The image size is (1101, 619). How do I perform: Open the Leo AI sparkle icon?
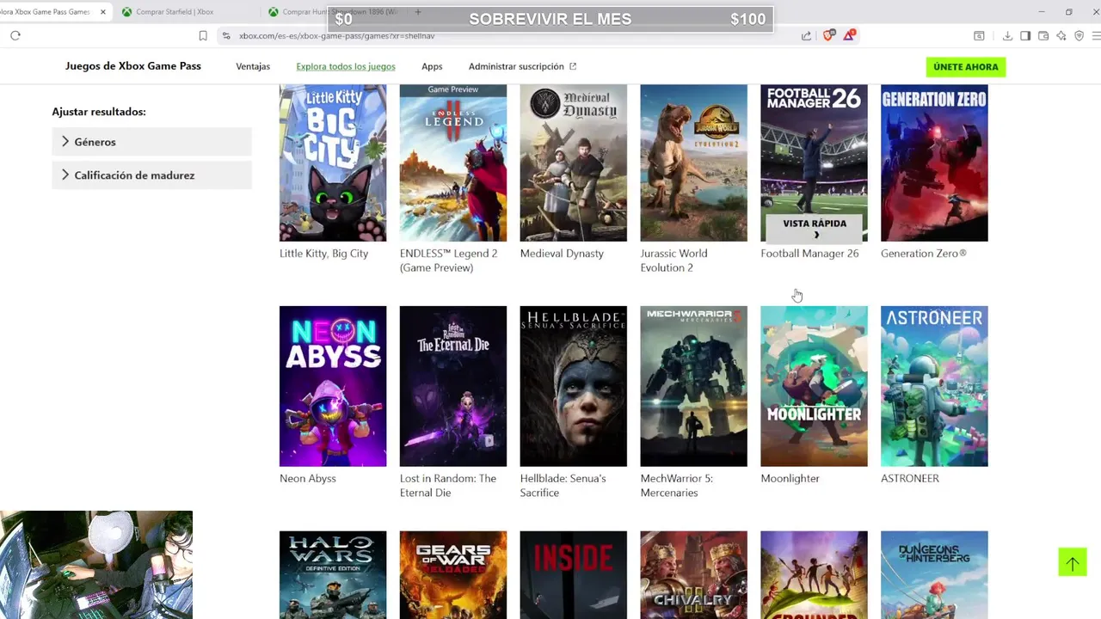1061,35
